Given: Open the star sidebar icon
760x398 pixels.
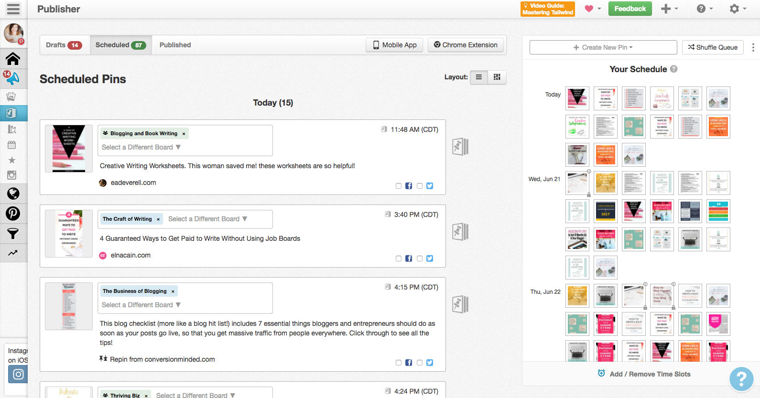Looking at the screenshot, I should pos(12,160).
